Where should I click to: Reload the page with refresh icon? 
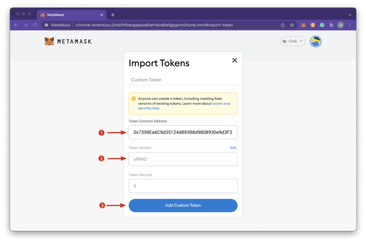pos(35,25)
